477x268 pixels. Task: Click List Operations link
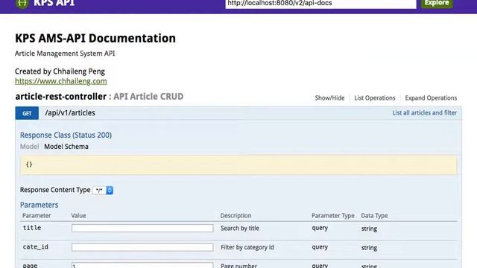pos(374,98)
